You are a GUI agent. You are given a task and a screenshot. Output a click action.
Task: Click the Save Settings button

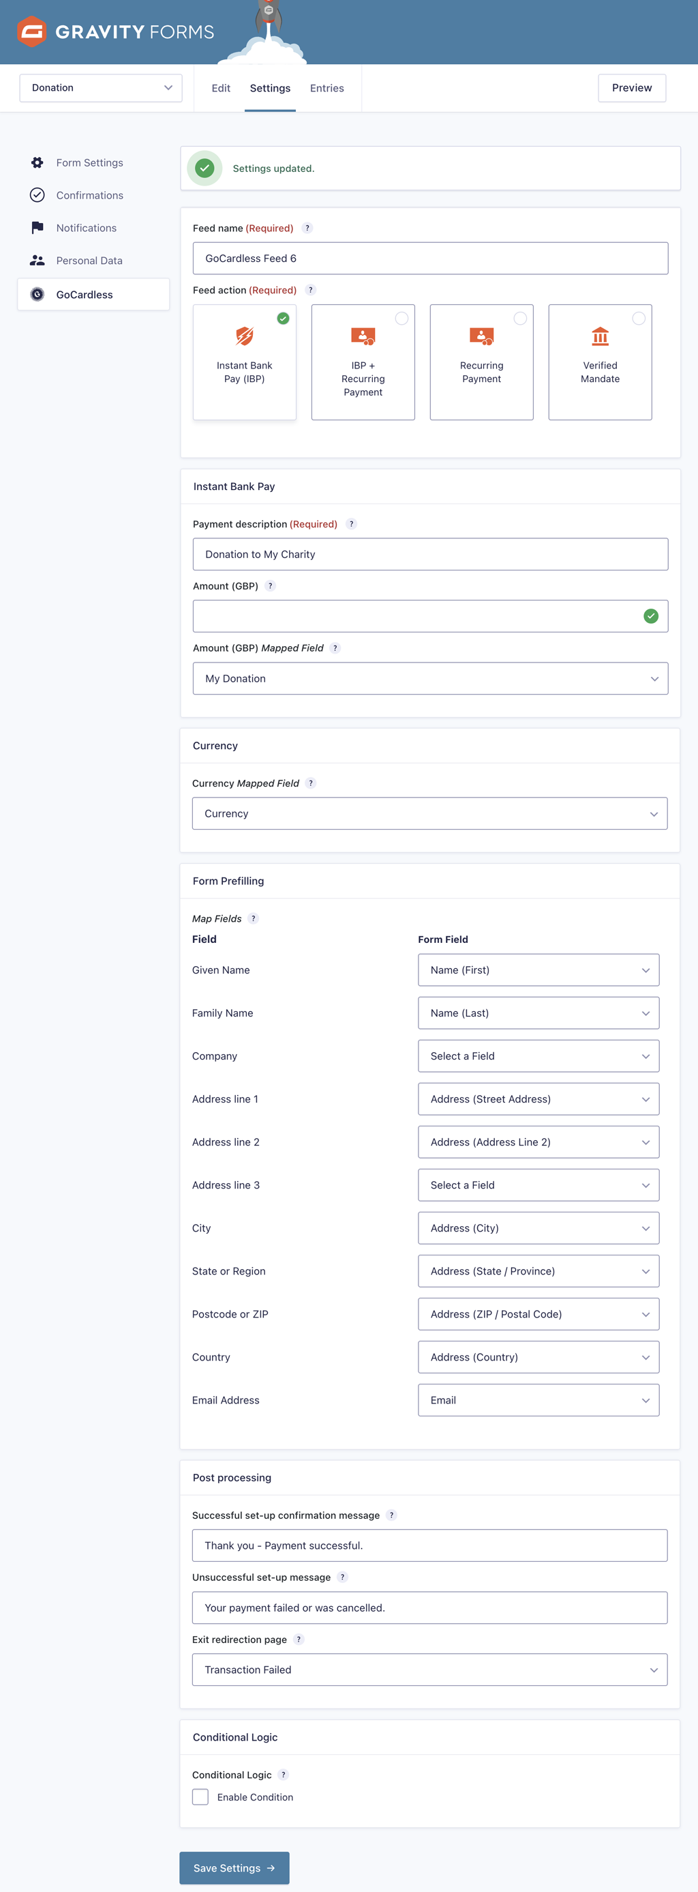(x=234, y=1867)
